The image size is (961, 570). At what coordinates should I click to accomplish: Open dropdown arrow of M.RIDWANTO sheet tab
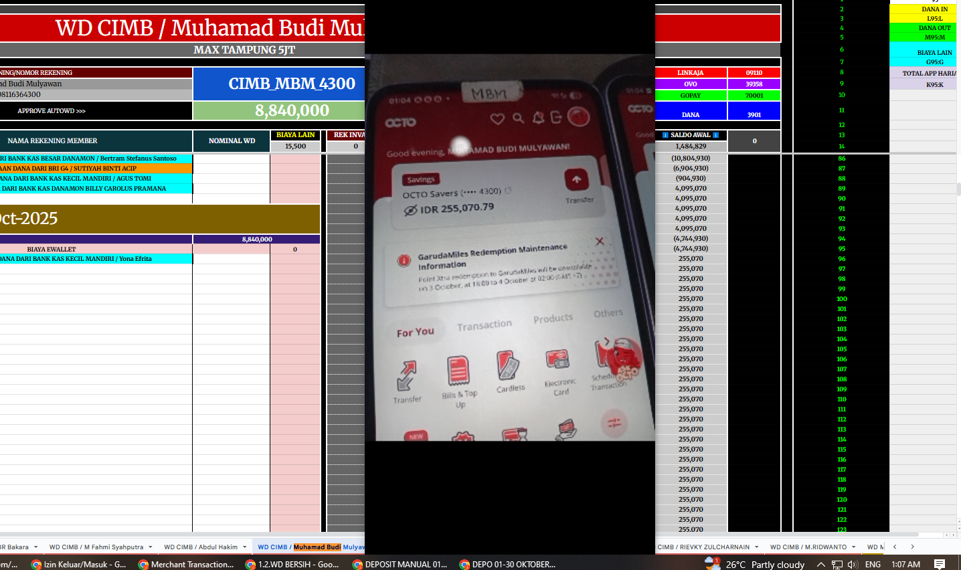[854, 547]
